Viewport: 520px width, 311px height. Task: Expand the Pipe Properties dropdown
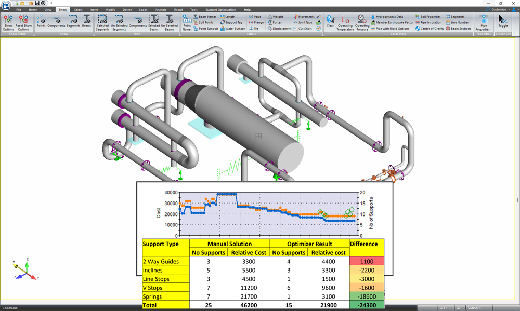pos(484,24)
